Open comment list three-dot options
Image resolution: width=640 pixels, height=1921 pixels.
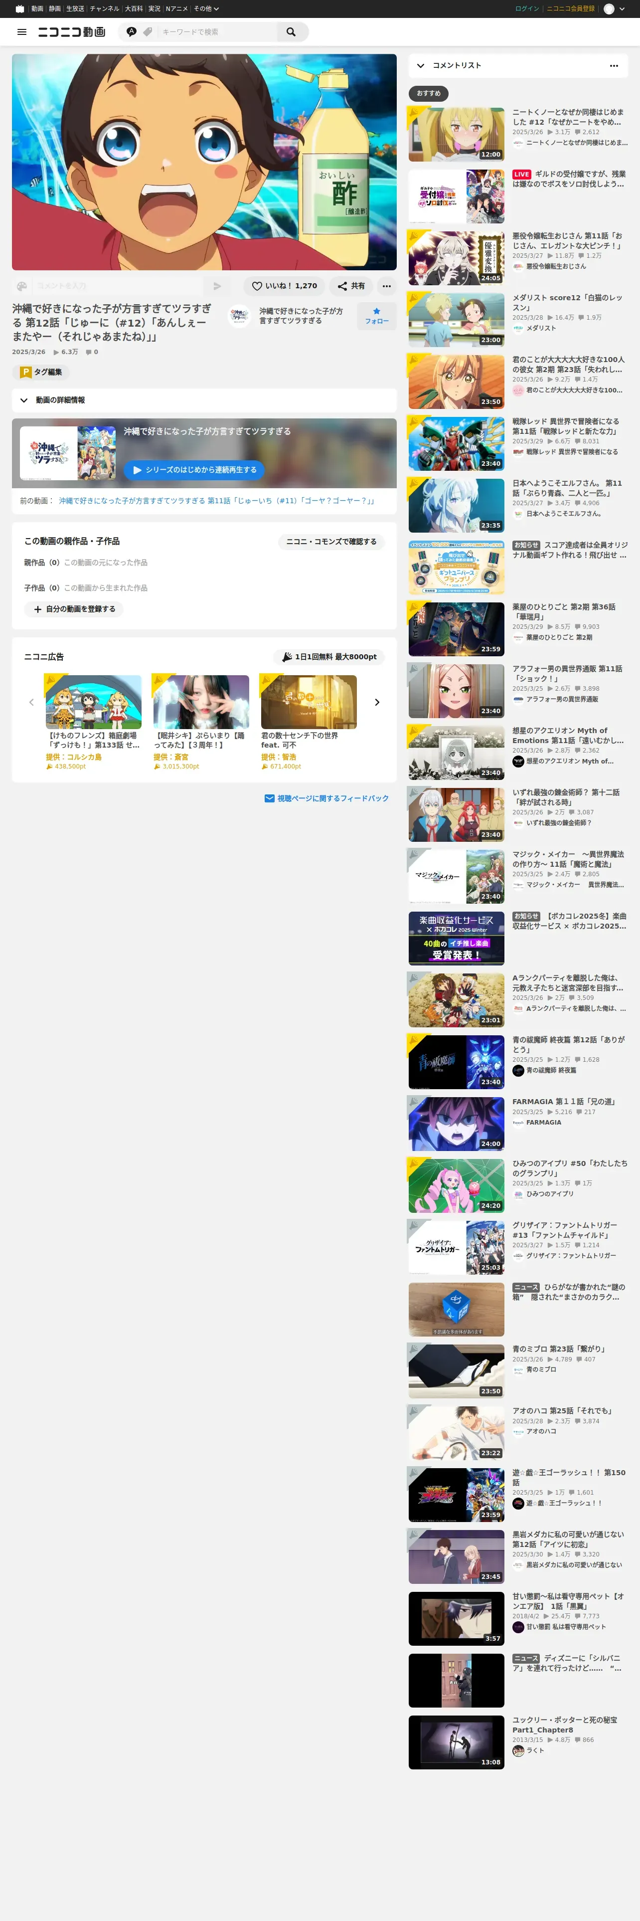tap(614, 66)
